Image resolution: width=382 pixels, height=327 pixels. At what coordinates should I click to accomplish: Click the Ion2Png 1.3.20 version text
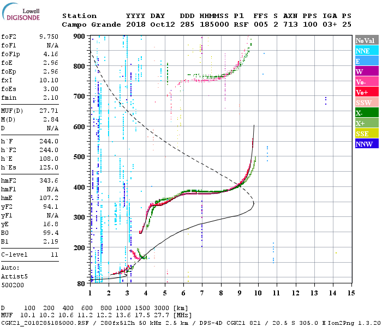tap(354, 323)
